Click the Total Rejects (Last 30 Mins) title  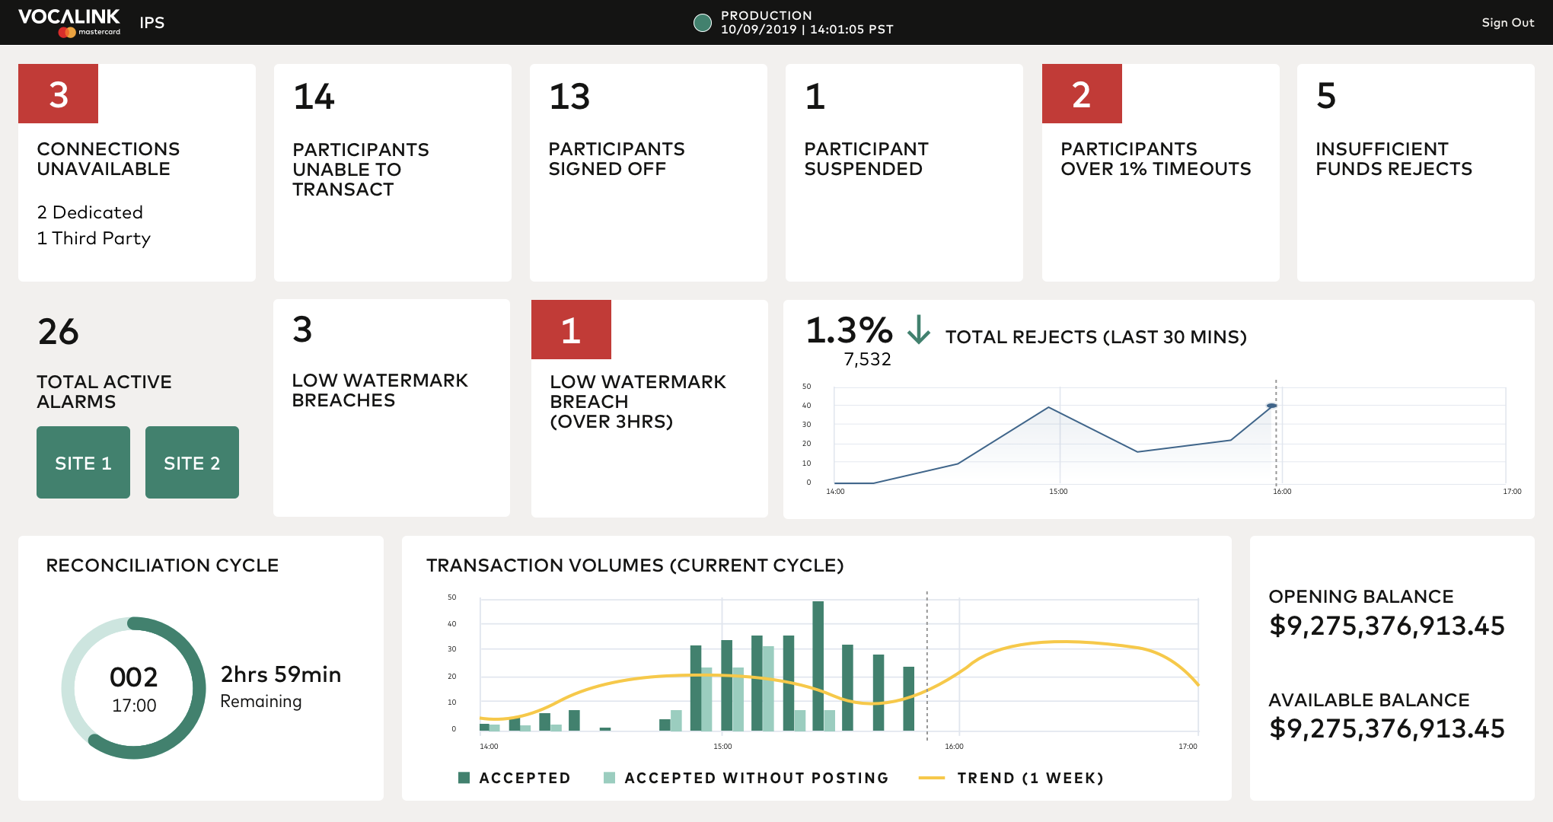(1096, 337)
